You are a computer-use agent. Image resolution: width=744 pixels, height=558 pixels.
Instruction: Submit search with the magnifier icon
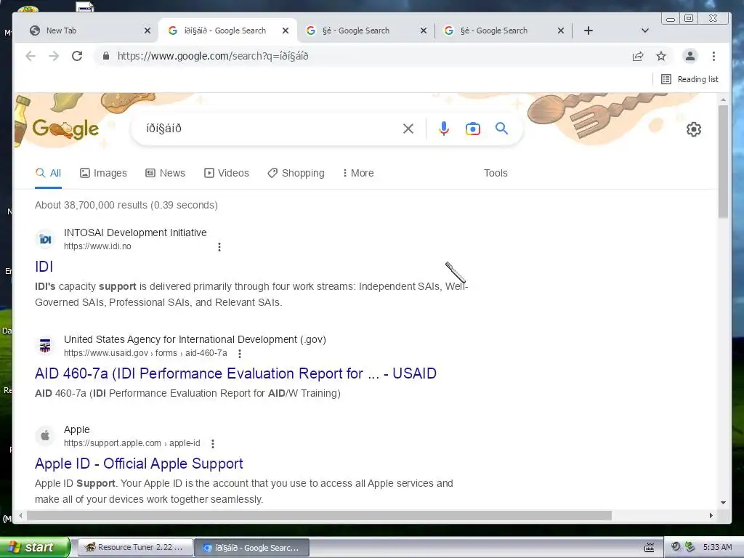[x=501, y=129]
